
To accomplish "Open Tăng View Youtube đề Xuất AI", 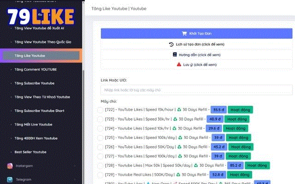I will [39, 28].
